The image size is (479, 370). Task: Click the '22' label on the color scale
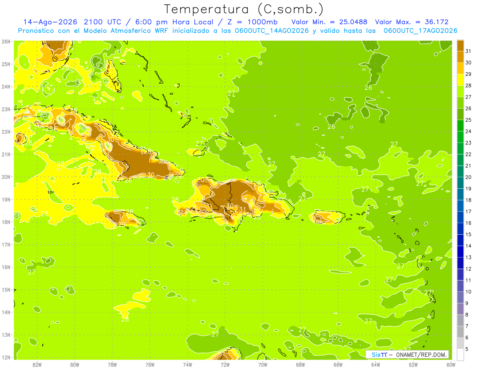click(469, 154)
